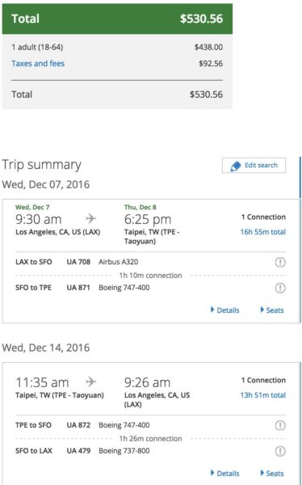
Task: Select the TPE to SFO segment row
Action: pyautogui.click(x=150, y=425)
